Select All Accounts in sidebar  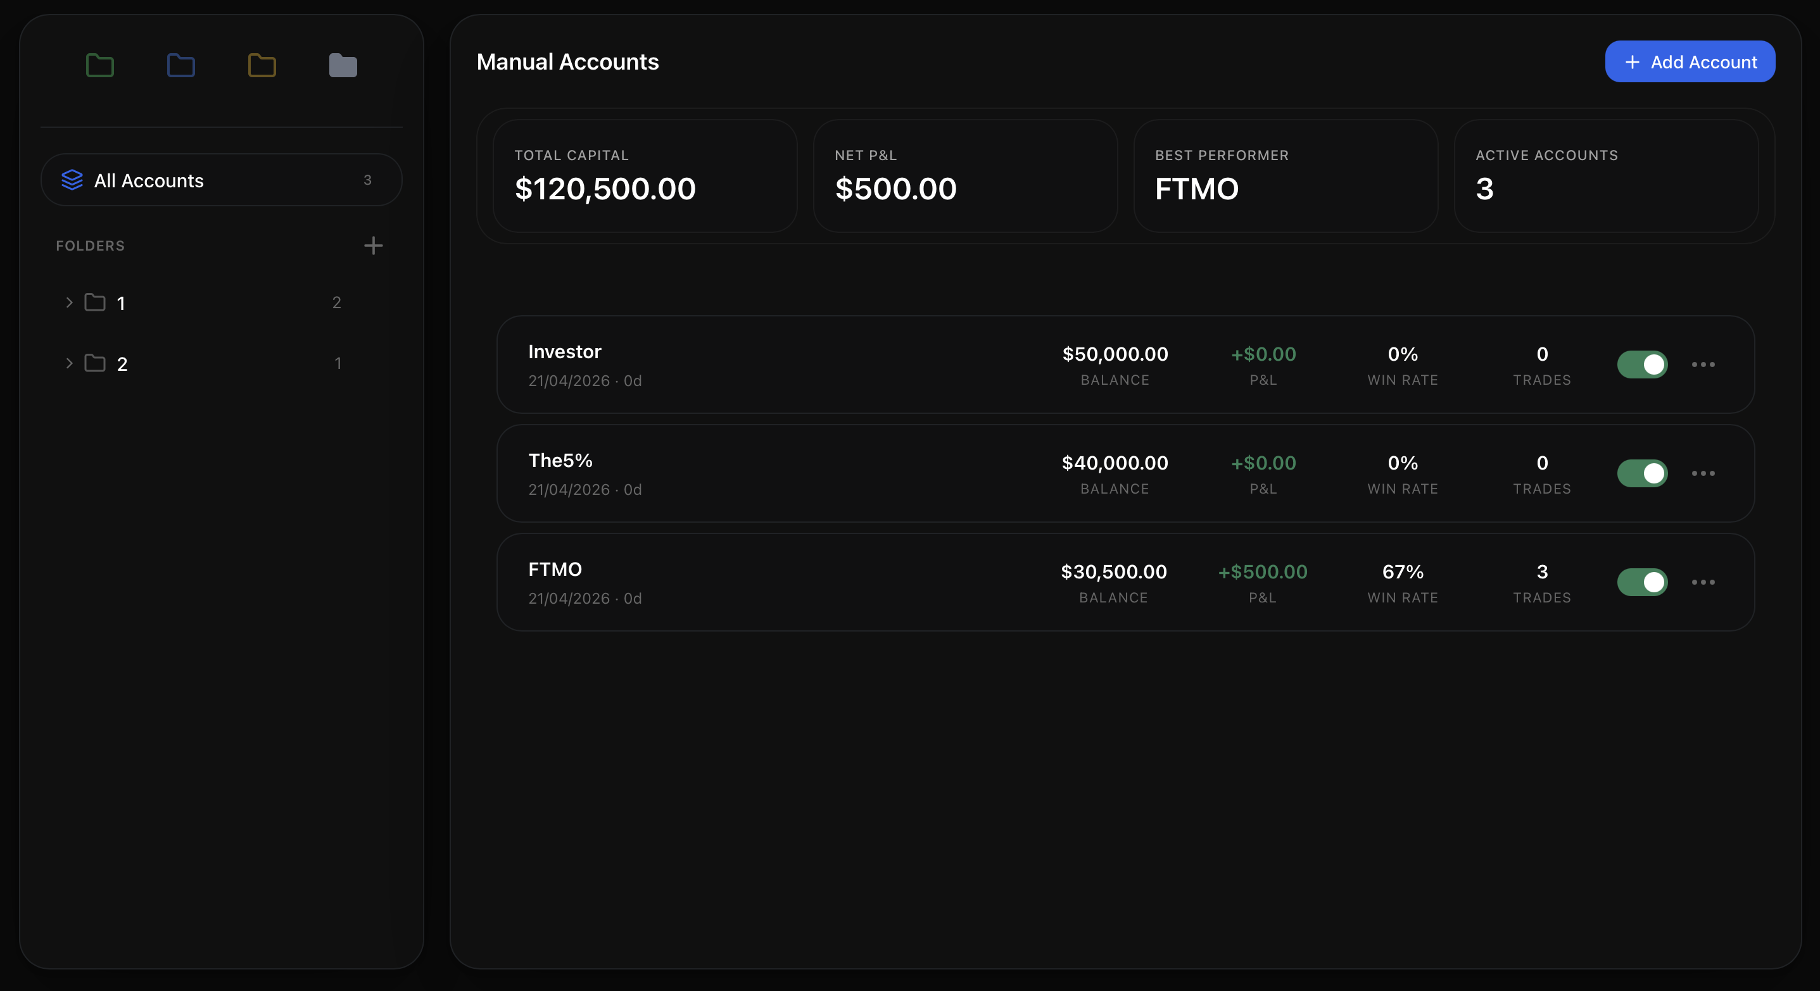pos(221,180)
